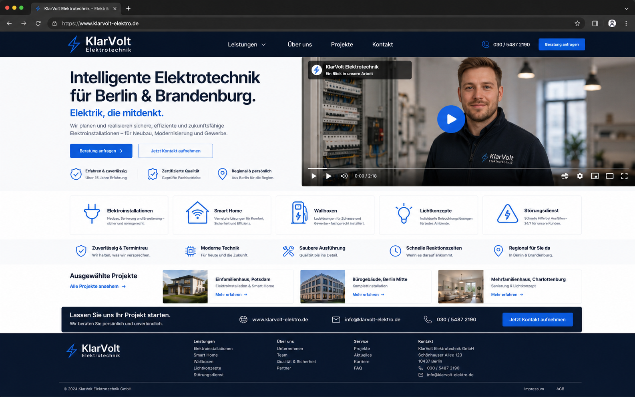
Task: Click the pin icon beside Regional & persönlich
Action: click(x=222, y=174)
